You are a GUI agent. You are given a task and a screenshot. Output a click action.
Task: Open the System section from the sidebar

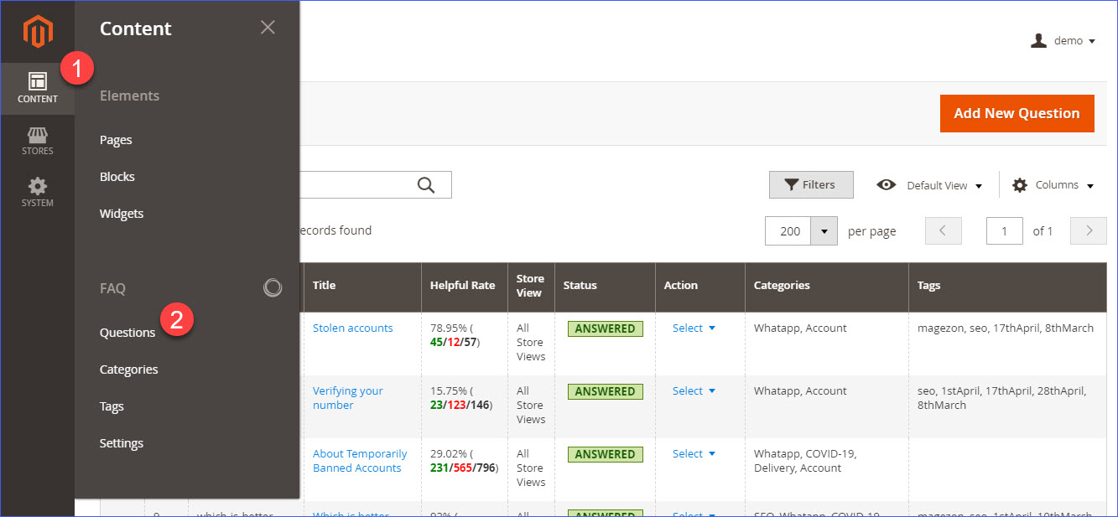click(37, 192)
